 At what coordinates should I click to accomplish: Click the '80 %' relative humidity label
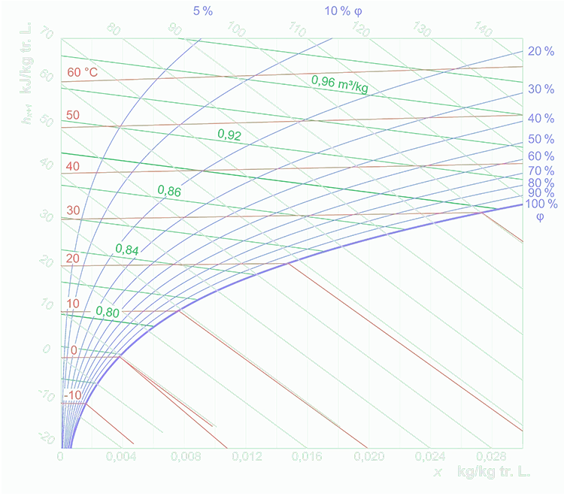[541, 183]
